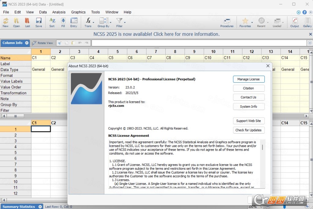Open a data file via Open icon
The width and height of the screenshot is (313, 209).
coord(17,22)
